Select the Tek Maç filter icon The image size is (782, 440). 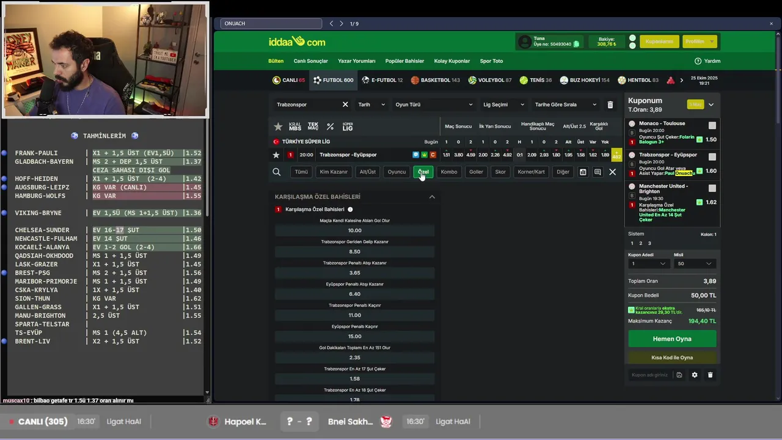[313, 127]
